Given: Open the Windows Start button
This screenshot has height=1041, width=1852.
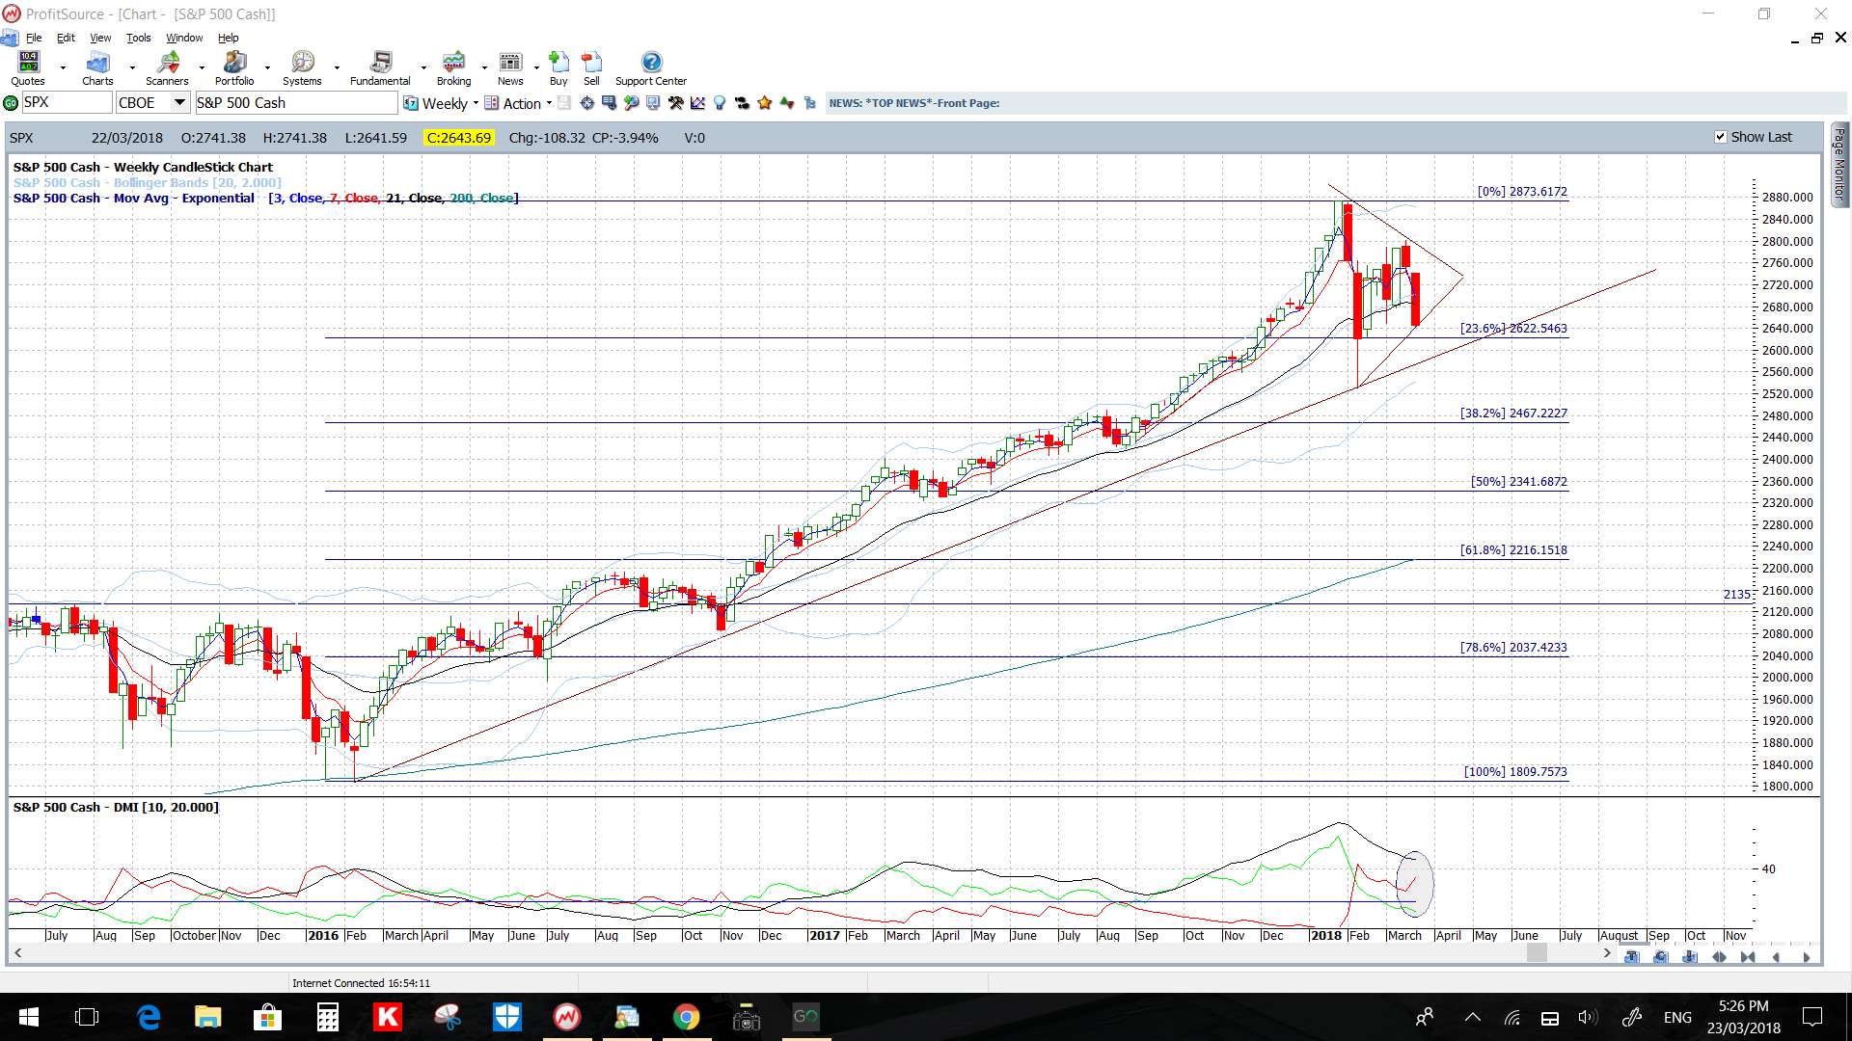Looking at the screenshot, I should tap(28, 1017).
